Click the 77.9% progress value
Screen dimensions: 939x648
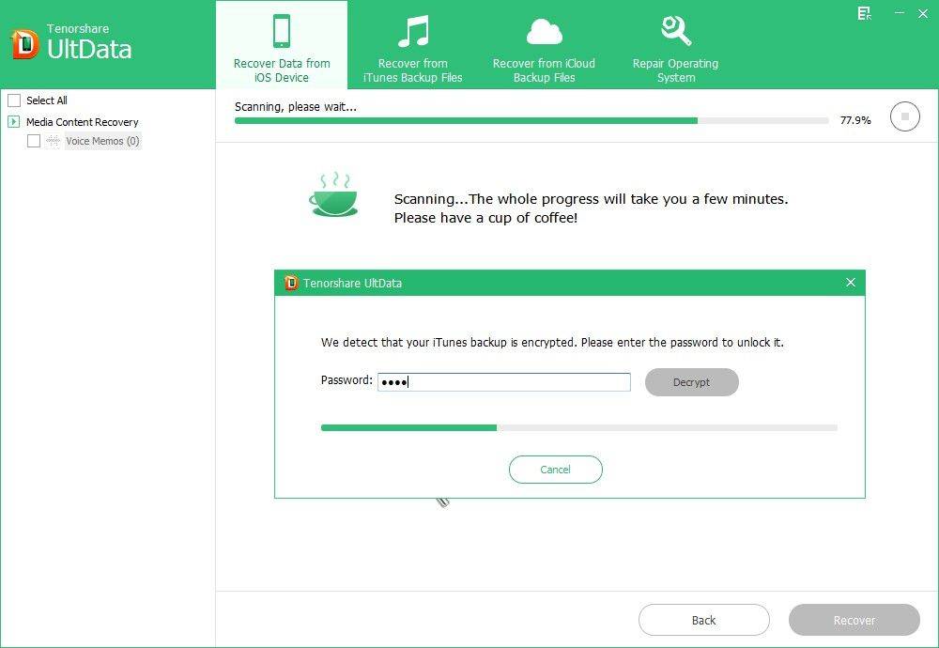(855, 120)
